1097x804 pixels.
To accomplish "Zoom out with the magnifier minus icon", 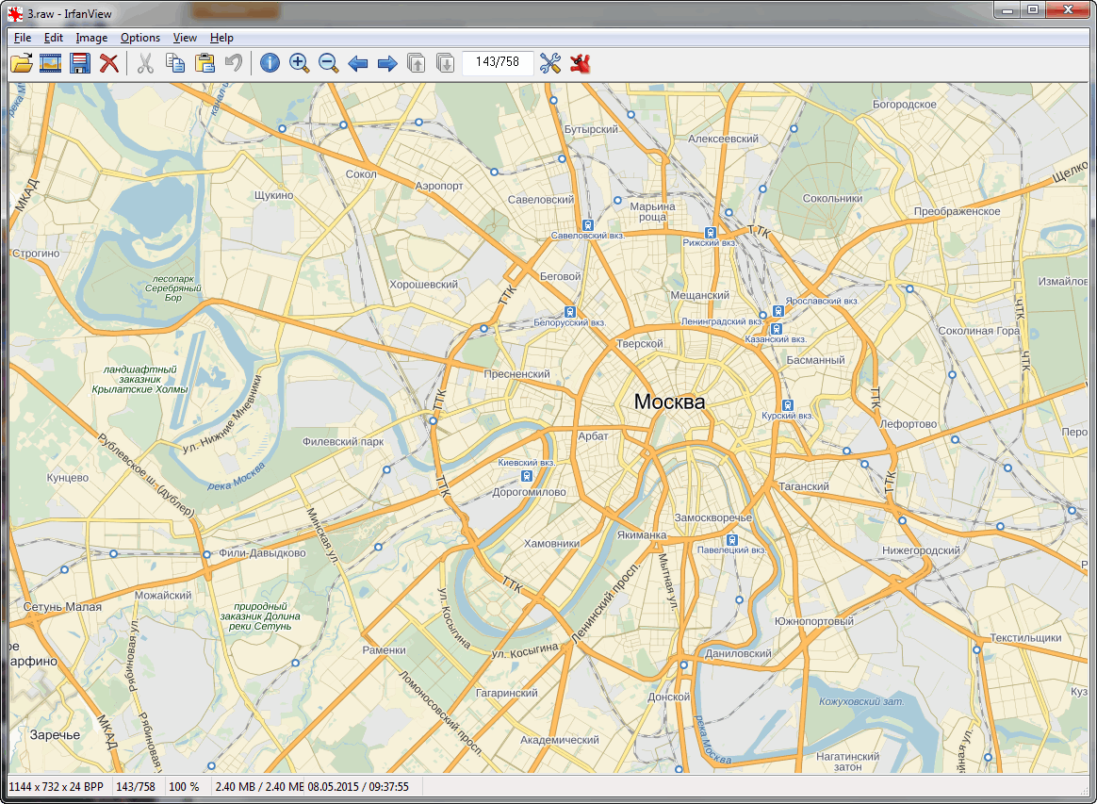I will coord(328,63).
